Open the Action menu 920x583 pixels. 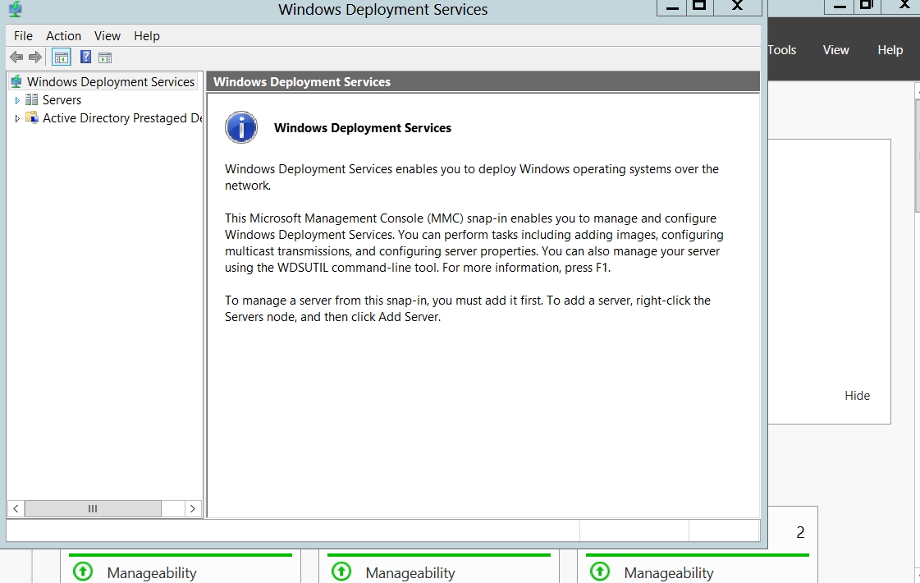[x=63, y=36]
